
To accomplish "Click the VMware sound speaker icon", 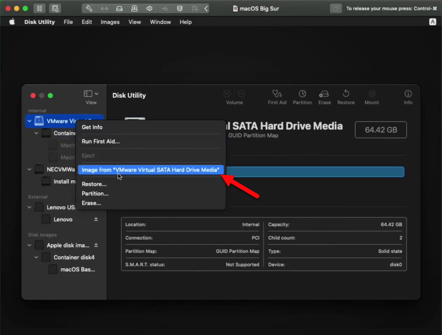I will pyautogui.click(x=149, y=9).
